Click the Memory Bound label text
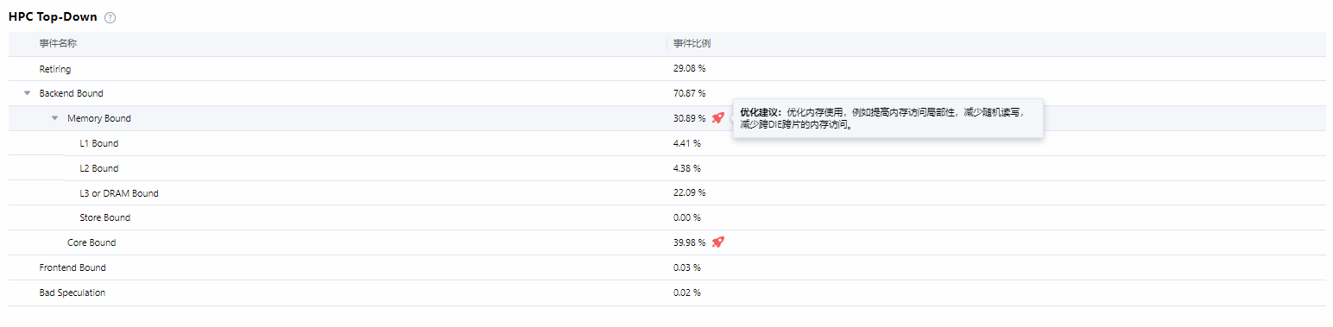Image resolution: width=1333 pixels, height=327 pixels. pyautogui.click(x=99, y=118)
